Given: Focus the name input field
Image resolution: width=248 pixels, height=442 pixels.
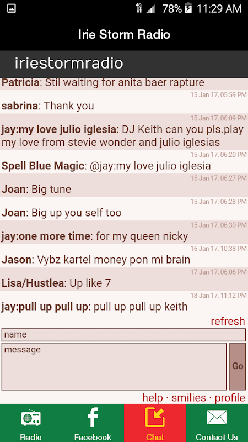Looking at the screenshot, I should pos(123,335).
